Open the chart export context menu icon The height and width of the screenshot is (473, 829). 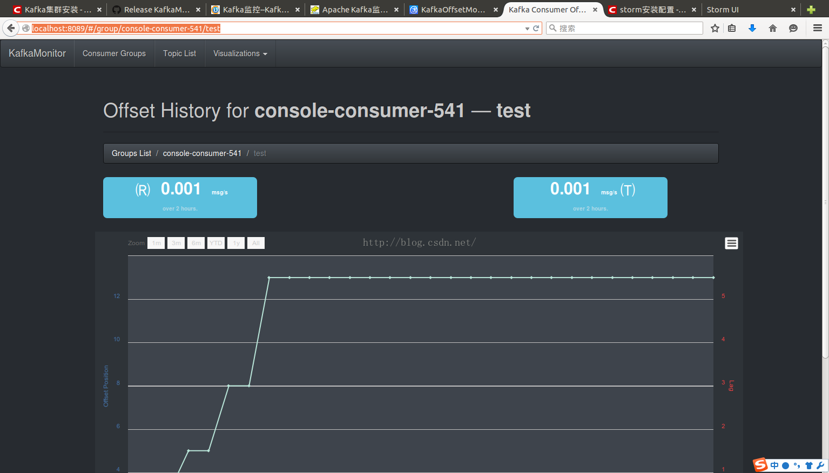(x=731, y=244)
